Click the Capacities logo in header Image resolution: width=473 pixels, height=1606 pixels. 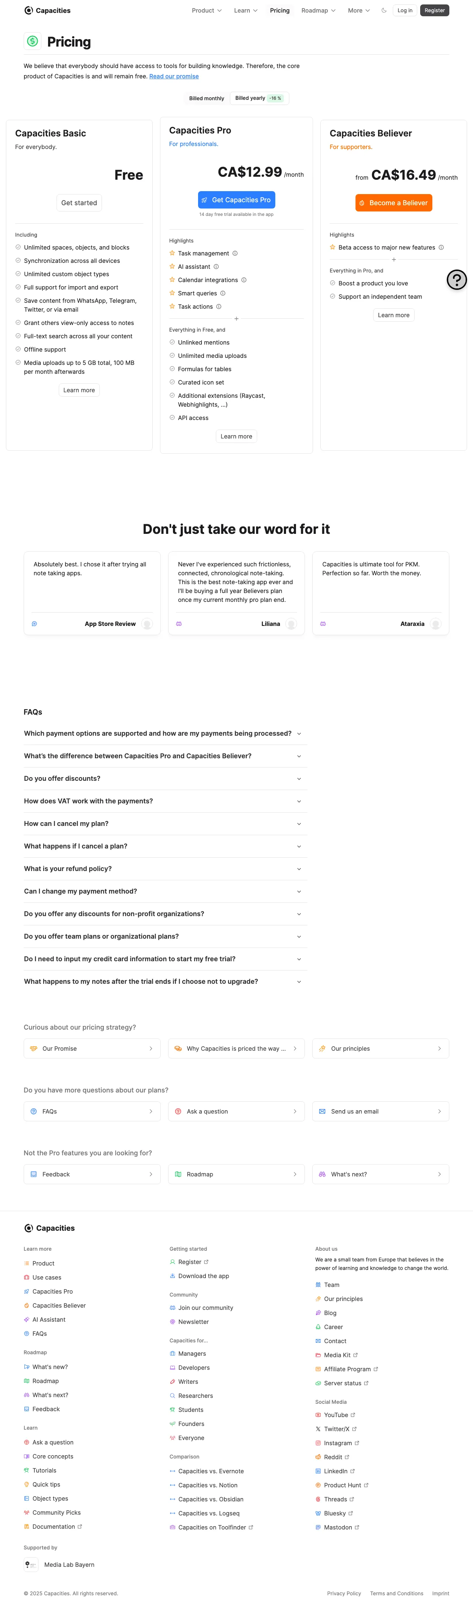47,11
